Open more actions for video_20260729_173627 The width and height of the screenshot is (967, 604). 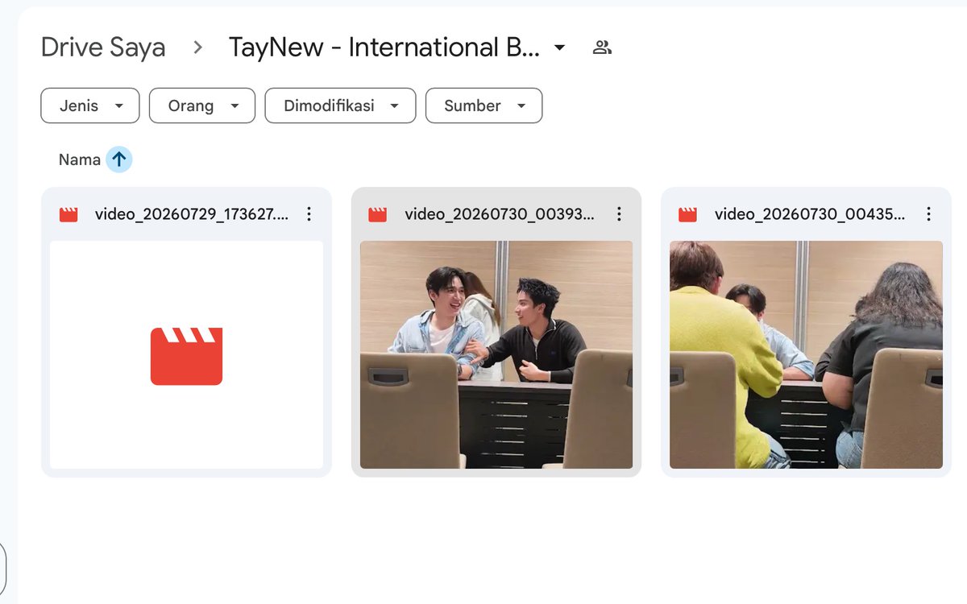click(309, 214)
